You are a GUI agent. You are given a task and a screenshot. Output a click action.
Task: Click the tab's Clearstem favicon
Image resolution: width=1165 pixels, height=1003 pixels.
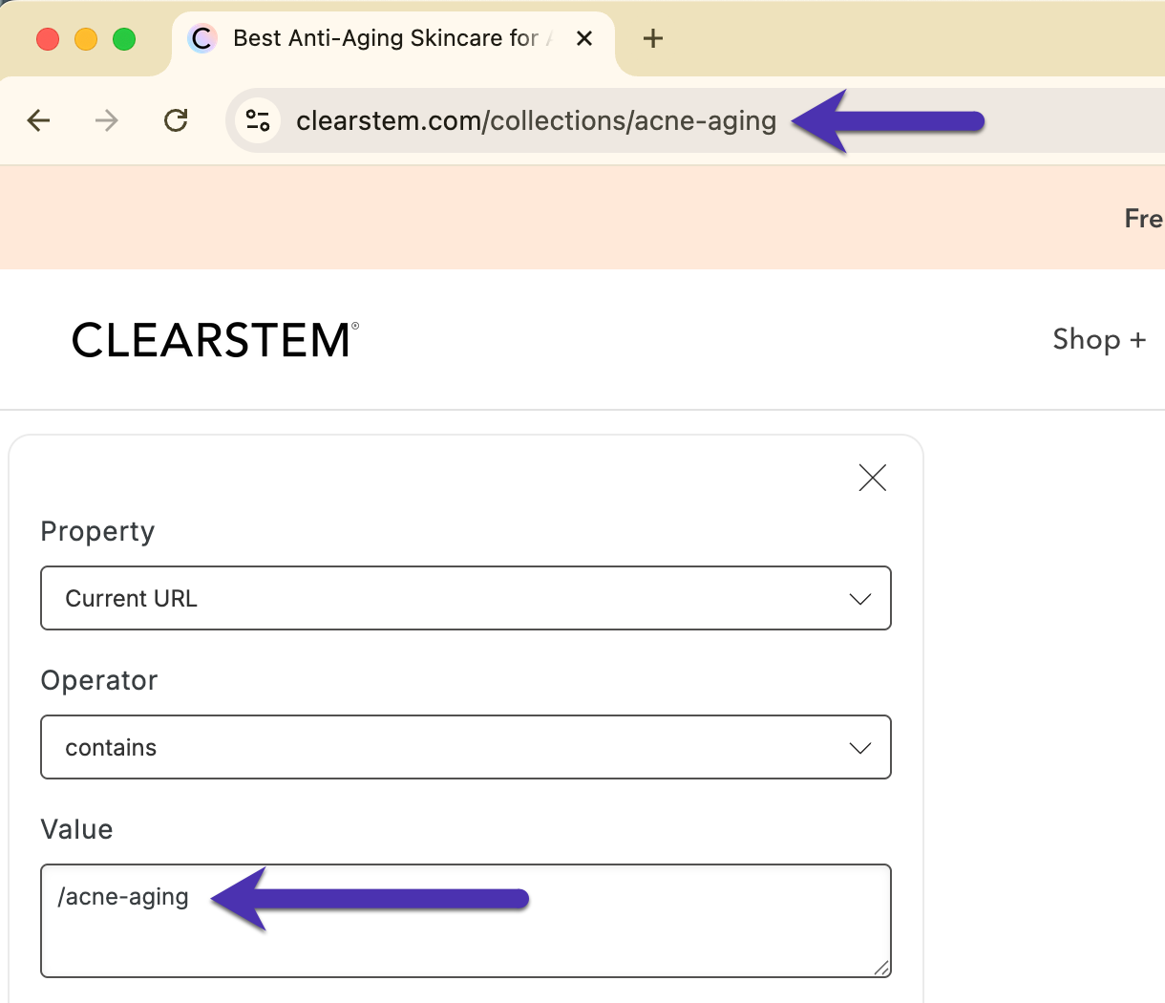pos(201,38)
